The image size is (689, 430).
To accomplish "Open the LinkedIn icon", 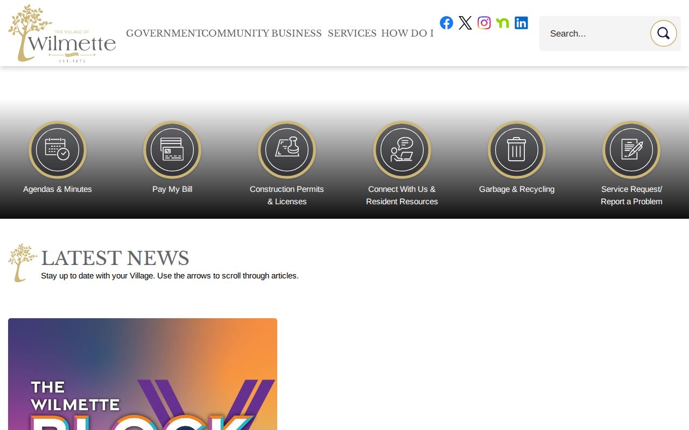I will point(521,23).
